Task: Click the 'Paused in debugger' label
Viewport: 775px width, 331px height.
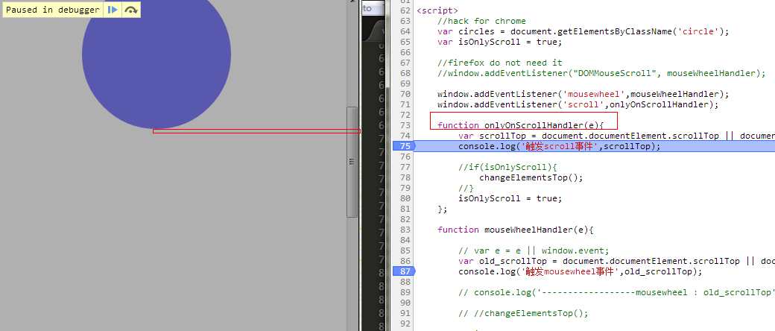Action: click(51, 10)
